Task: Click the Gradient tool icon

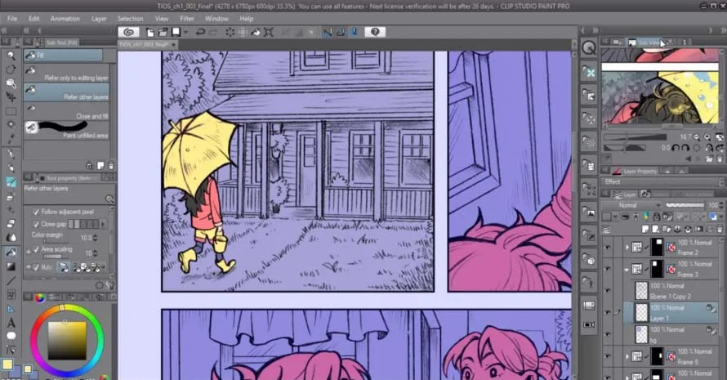Action: (11, 266)
